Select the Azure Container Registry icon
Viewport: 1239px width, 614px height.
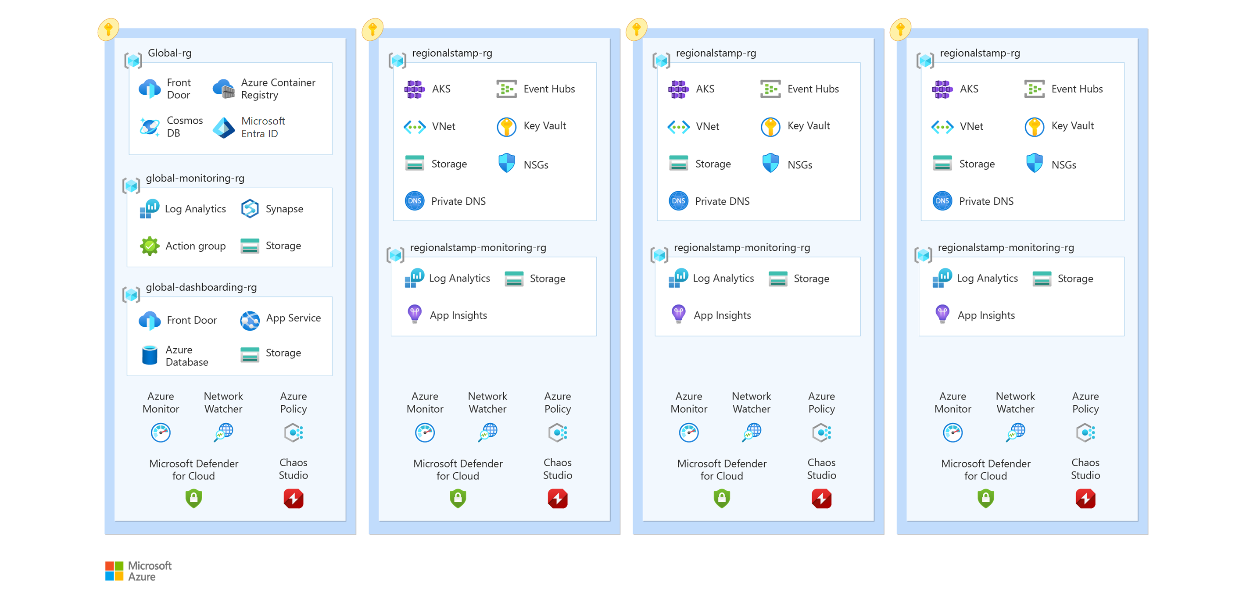pyautogui.click(x=224, y=89)
